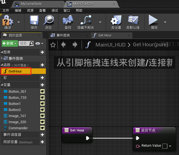Navigate forward with the right arrow

coord(75,45)
